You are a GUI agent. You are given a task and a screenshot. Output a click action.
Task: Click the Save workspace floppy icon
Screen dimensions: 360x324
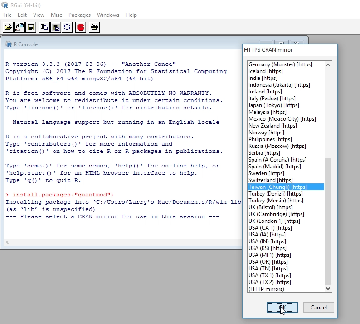click(x=31, y=27)
